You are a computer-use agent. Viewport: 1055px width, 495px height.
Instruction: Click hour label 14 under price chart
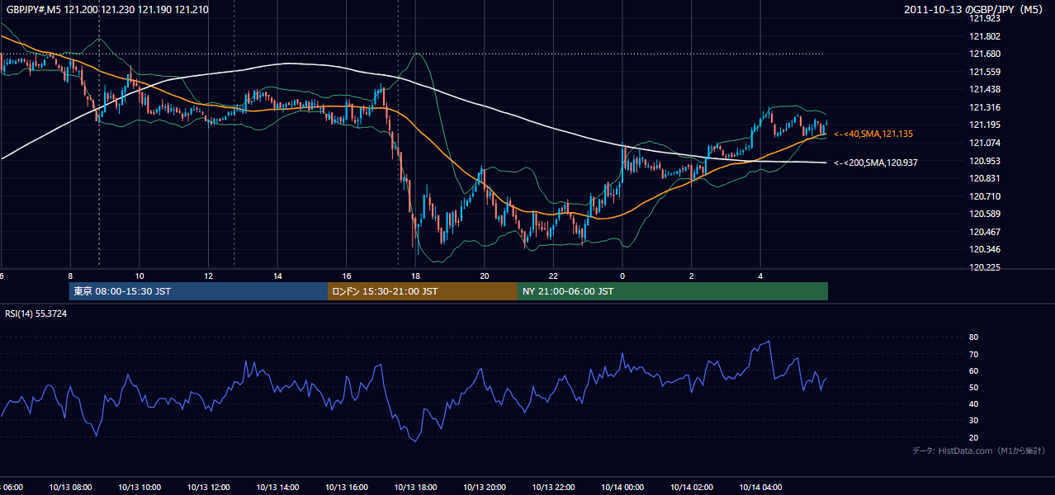click(277, 276)
